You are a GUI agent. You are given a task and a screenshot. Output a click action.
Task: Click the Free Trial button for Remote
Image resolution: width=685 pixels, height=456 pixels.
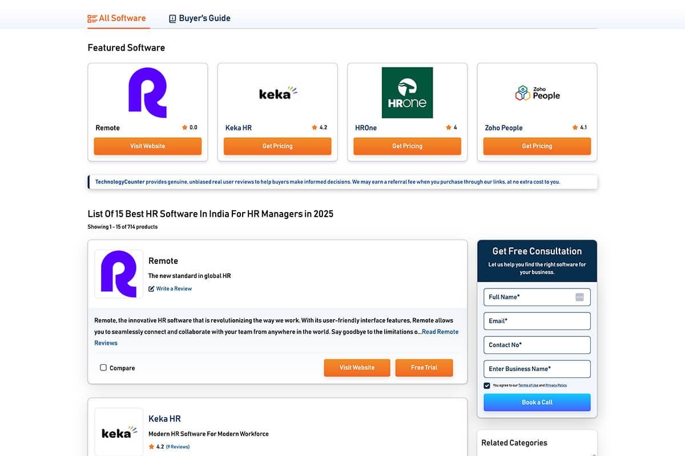pos(424,368)
